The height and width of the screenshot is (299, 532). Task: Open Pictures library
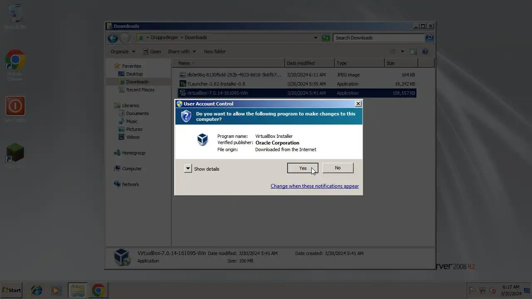pyautogui.click(x=134, y=129)
